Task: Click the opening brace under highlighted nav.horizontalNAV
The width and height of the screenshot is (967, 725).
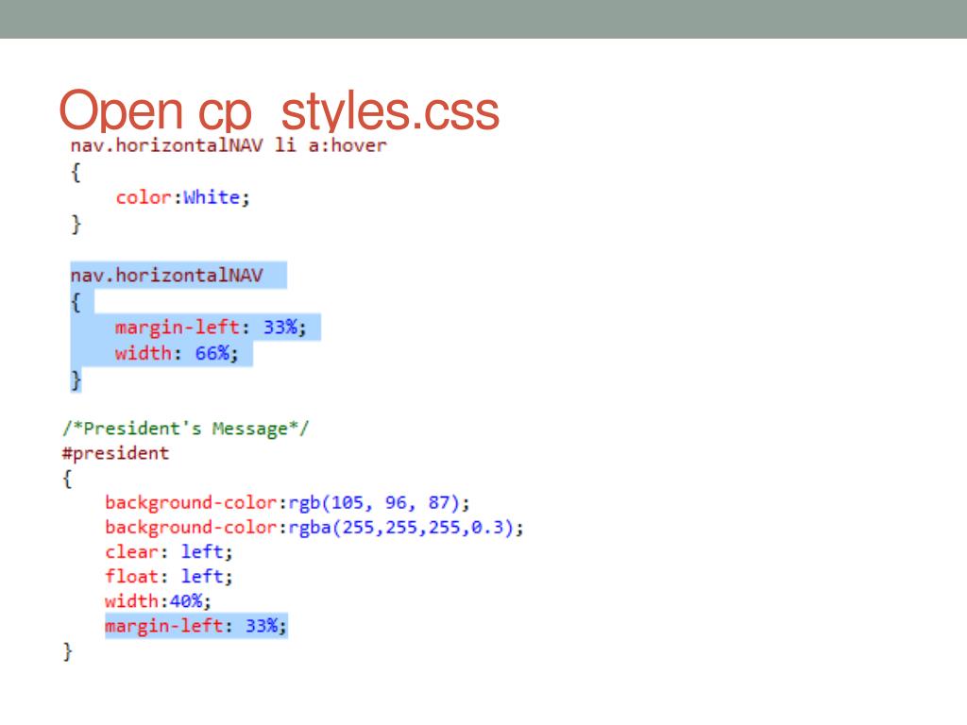Action: pos(76,302)
